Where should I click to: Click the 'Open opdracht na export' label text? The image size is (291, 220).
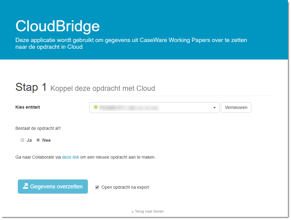pos(125,187)
